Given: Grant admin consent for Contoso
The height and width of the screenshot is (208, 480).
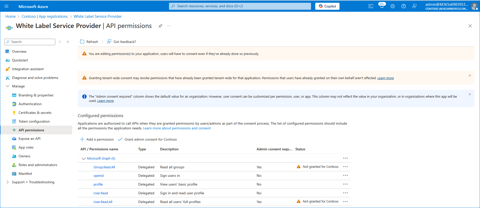Looking at the screenshot, I should (x=147, y=139).
